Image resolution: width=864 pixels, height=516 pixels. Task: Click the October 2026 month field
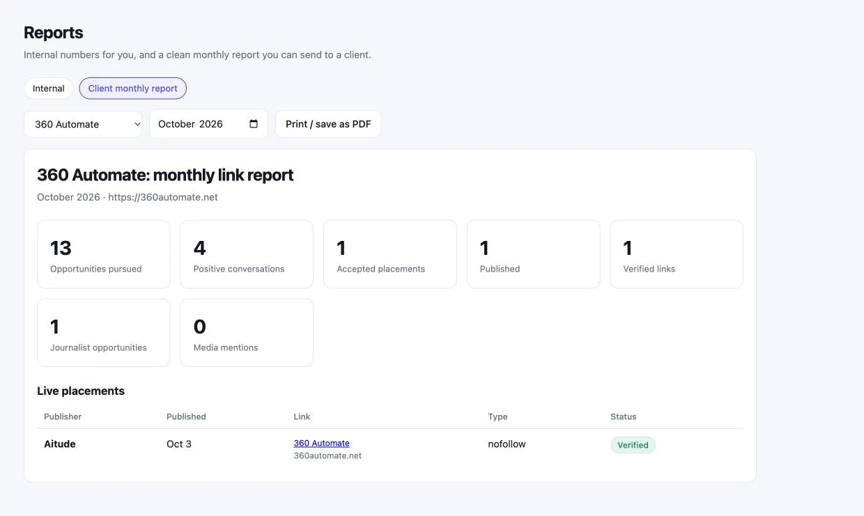point(208,124)
